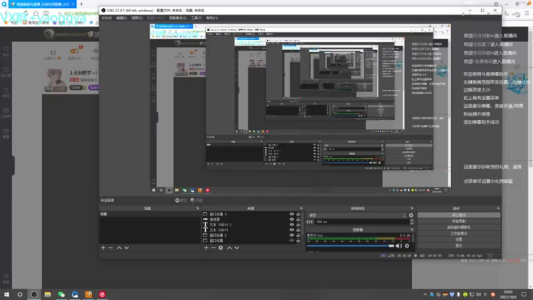
Task: Toggle visibility of 文本 (GDI+) 2 source
Action: (x=292, y=225)
